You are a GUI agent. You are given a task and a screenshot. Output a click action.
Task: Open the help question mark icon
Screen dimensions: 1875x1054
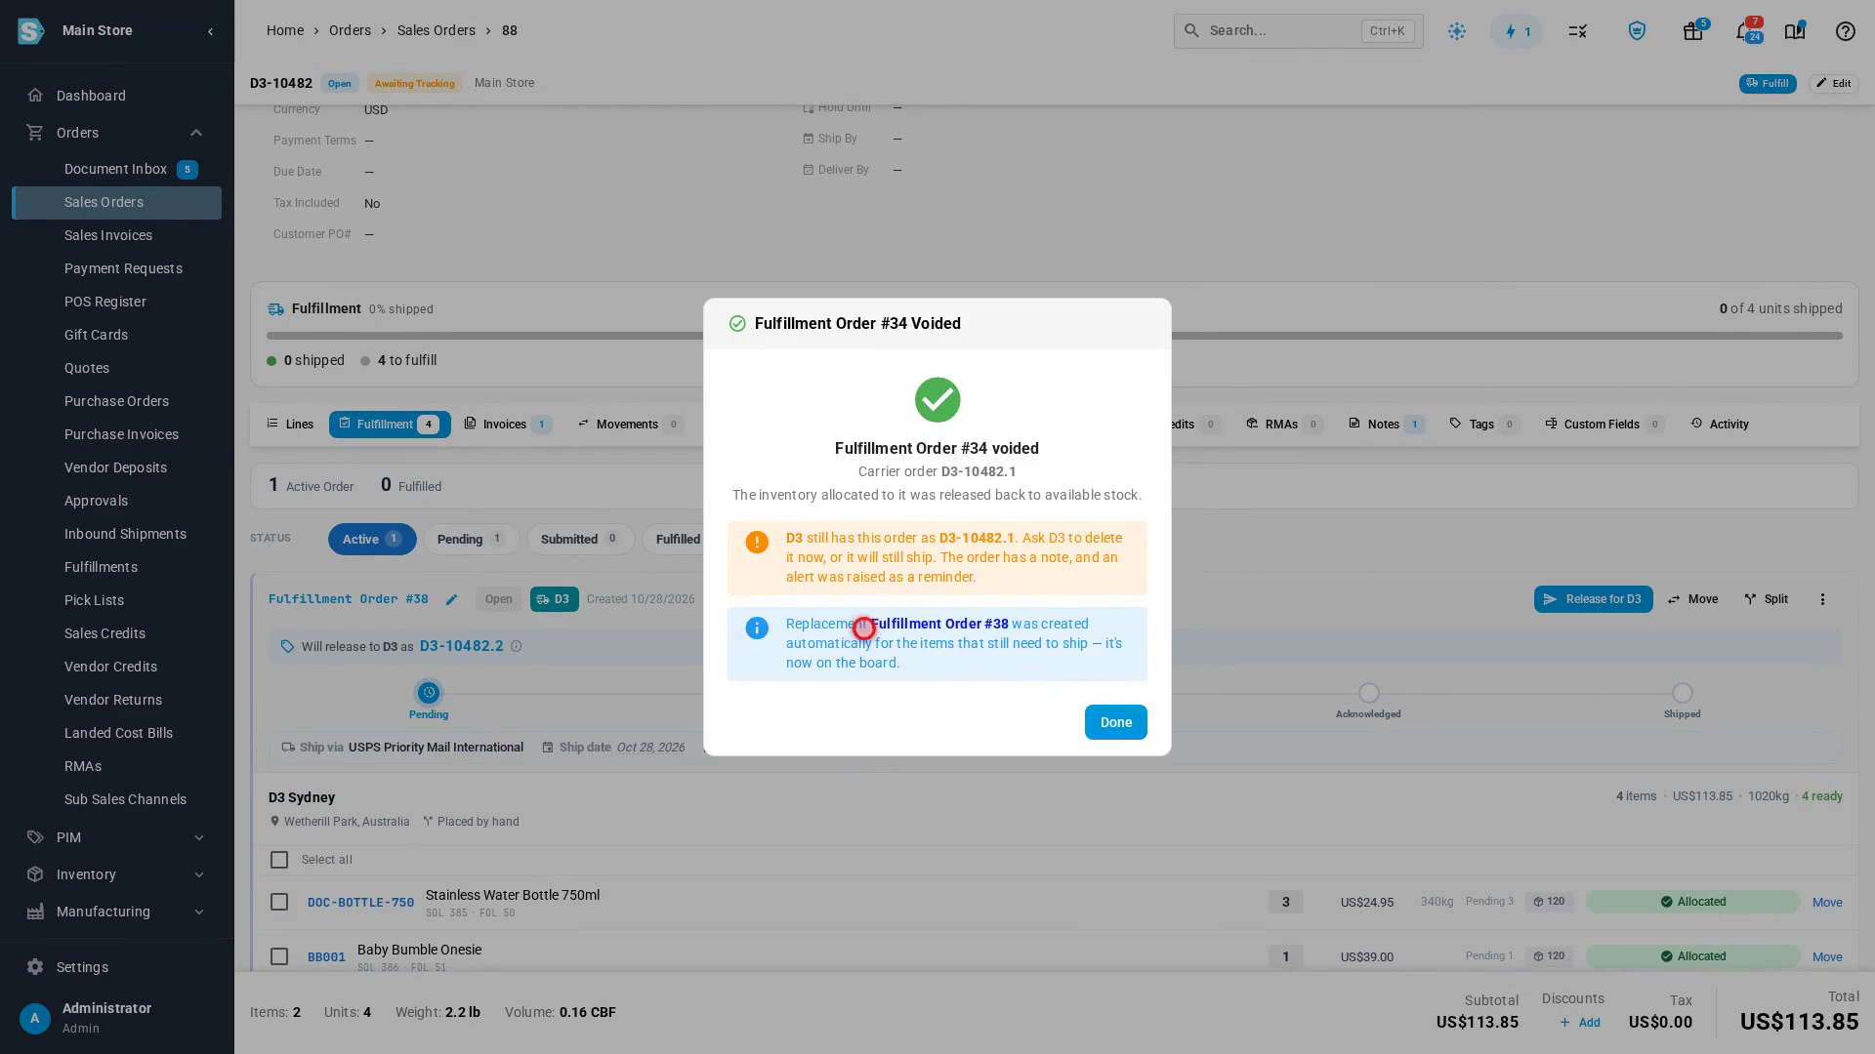point(1845,31)
